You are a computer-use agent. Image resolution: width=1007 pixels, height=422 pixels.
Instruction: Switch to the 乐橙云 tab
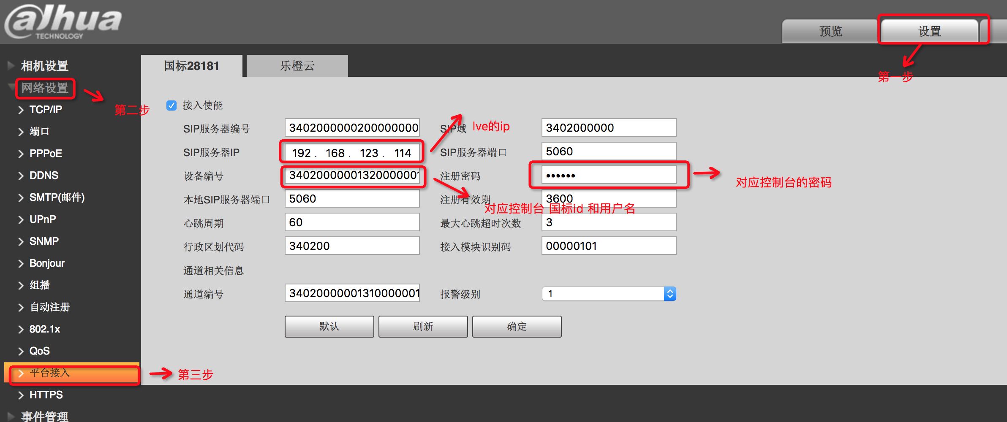(x=297, y=66)
